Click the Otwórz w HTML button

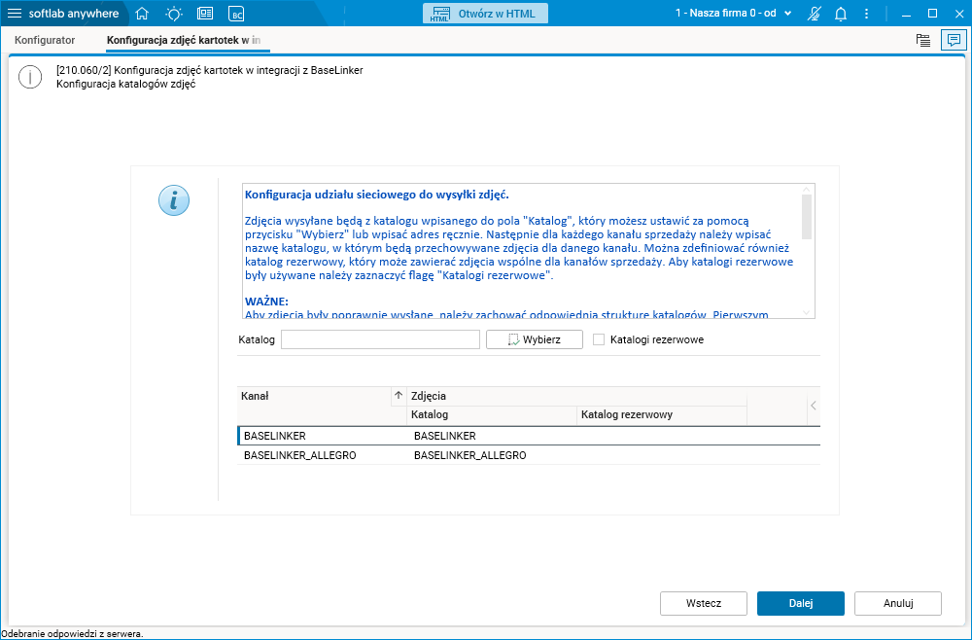pos(485,14)
